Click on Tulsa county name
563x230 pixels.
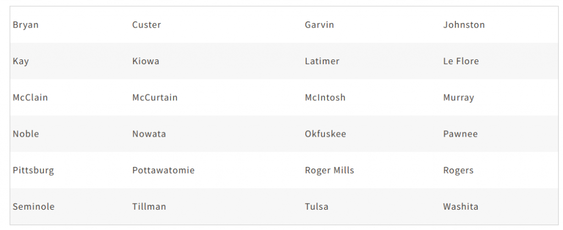(x=316, y=207)
